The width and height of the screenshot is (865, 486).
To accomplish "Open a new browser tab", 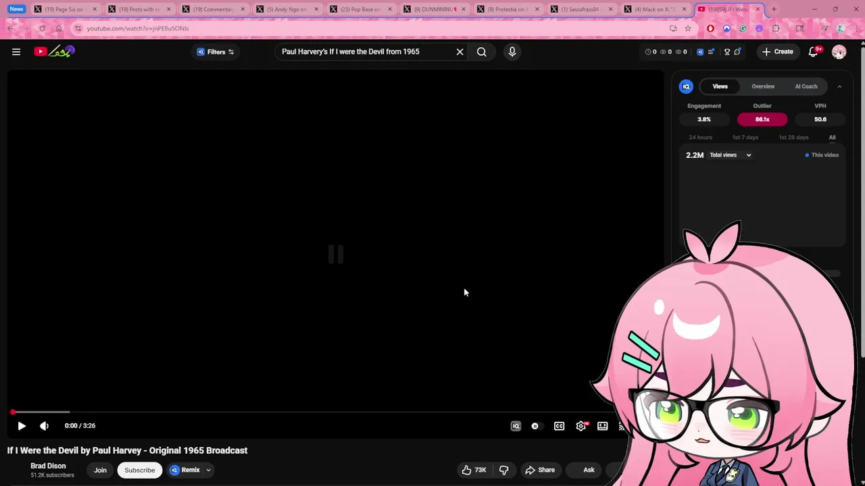I will tap(774, 9).
